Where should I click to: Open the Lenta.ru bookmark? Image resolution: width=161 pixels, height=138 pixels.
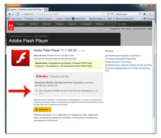[x=43, y=19]
